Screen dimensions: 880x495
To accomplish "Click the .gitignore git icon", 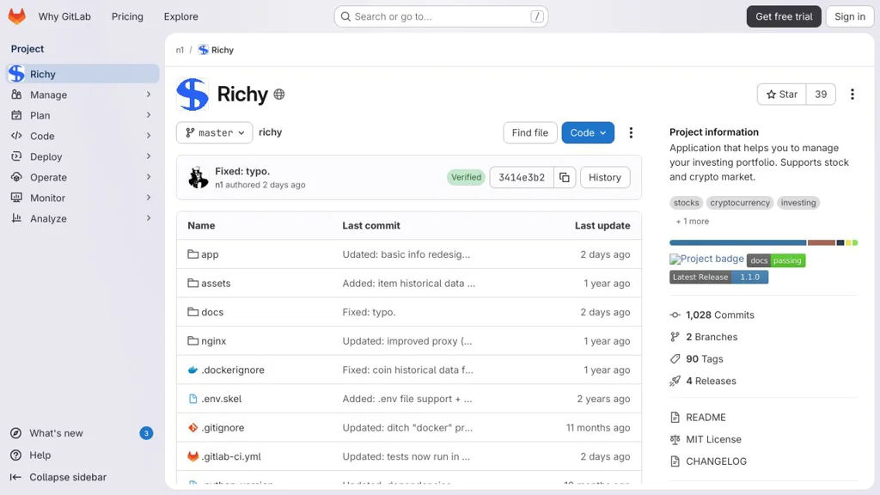I will click(x=193, y=428).
